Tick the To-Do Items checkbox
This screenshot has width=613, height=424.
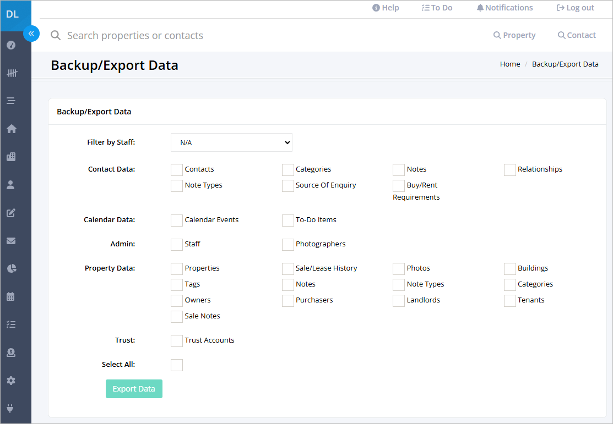pyautogui.click(x=287, y=221)
